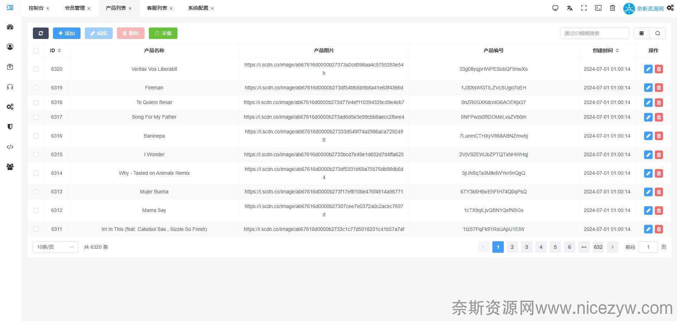Open the column display grid selector
The width and height of the screenshot is (677, 321).
pyautogui.click(x=642, y=33)
